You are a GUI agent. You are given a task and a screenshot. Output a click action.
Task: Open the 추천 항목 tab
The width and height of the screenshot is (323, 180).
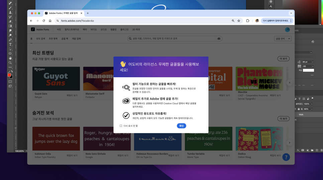[x=53, y=39]
